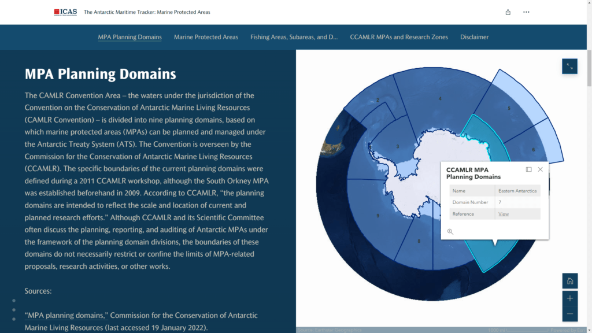Select planning domain 8 on map
592x333 pixels.
click(419, 241)
